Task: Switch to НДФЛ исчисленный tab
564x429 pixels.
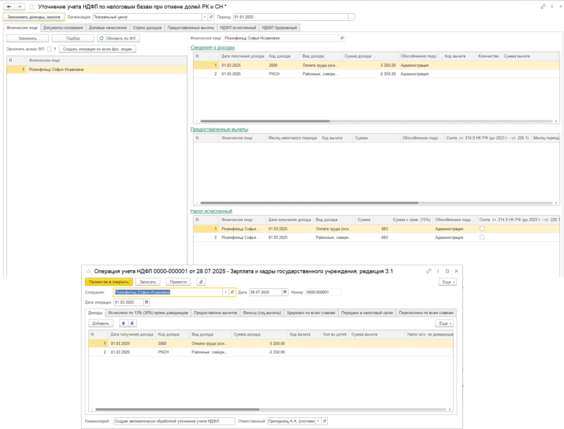Action: [237, 28]
